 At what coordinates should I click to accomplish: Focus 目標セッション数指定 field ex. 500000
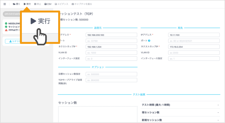(x=111, y=74)
